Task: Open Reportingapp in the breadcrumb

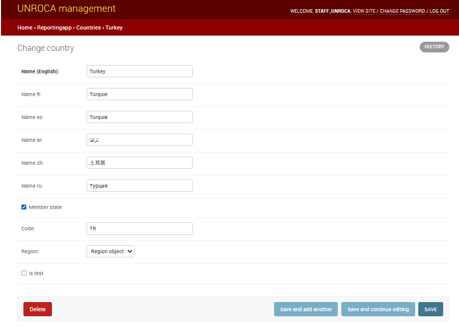Action: click(x=54, y=27)
